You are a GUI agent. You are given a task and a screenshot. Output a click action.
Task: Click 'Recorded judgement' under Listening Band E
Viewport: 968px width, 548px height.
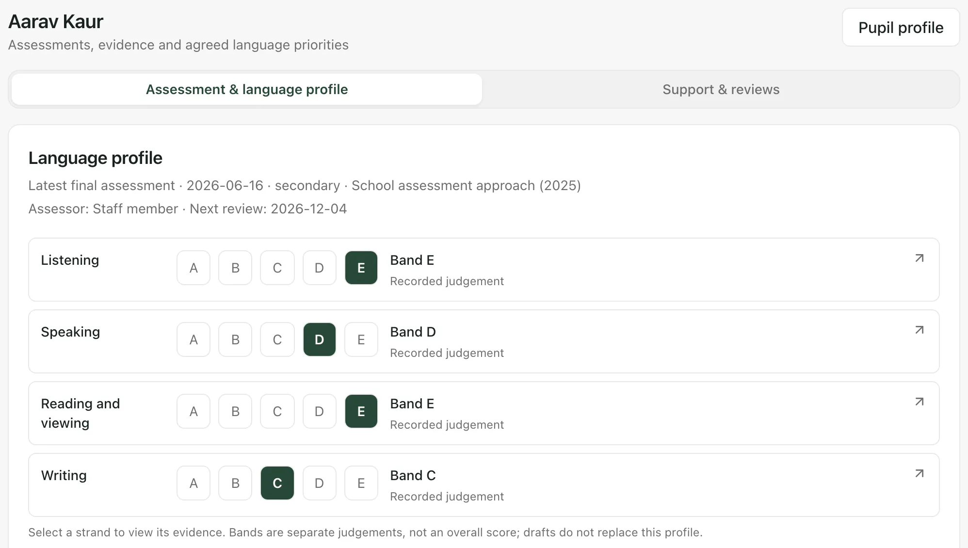coord(447,281)
